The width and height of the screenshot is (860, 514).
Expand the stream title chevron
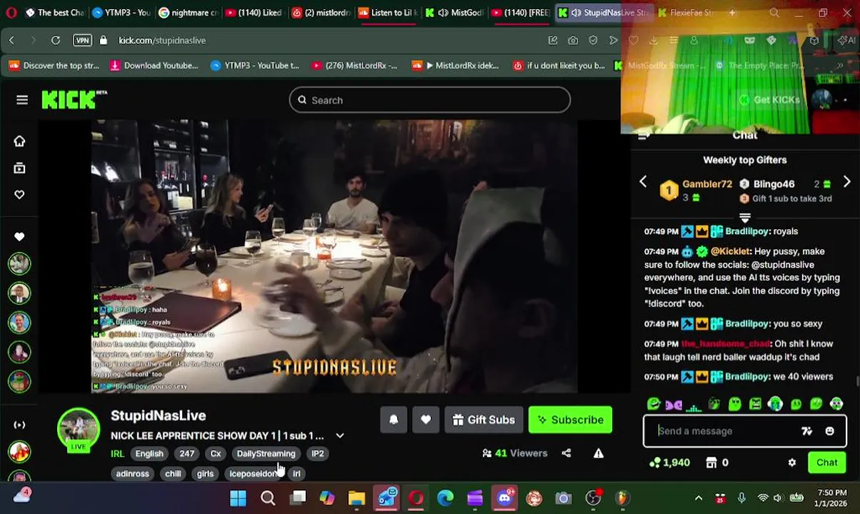(x=340, y=435)
